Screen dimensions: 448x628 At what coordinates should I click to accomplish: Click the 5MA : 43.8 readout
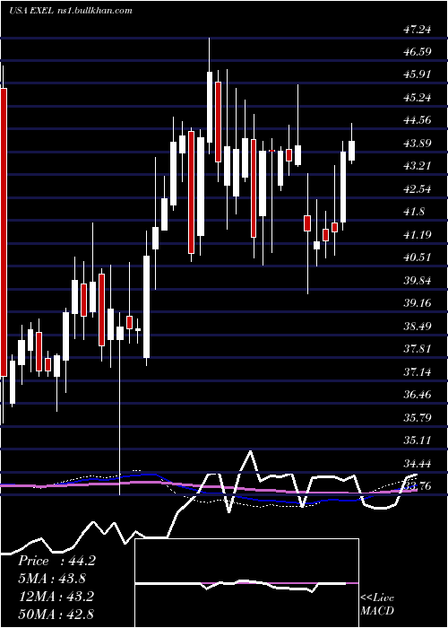pyautogui.click(x=52, y=579)
